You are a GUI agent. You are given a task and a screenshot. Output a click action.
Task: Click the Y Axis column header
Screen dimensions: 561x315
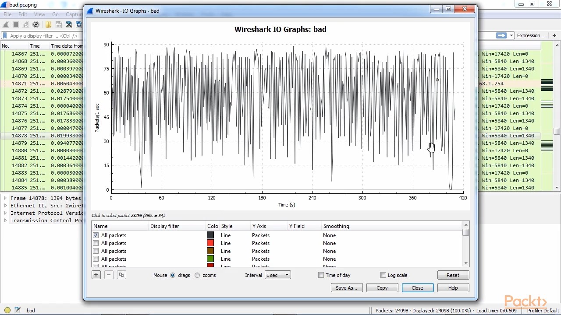(259, 226)
